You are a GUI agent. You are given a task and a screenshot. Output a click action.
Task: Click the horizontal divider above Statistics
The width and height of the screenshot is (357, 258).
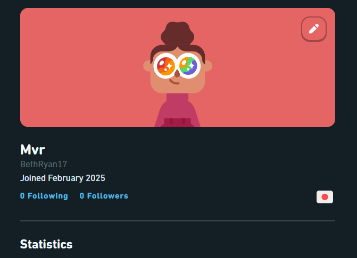pos(178,220)
